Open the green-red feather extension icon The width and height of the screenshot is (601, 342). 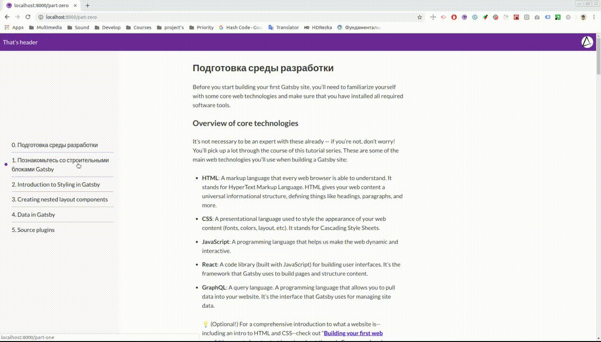tap(485, 17)
